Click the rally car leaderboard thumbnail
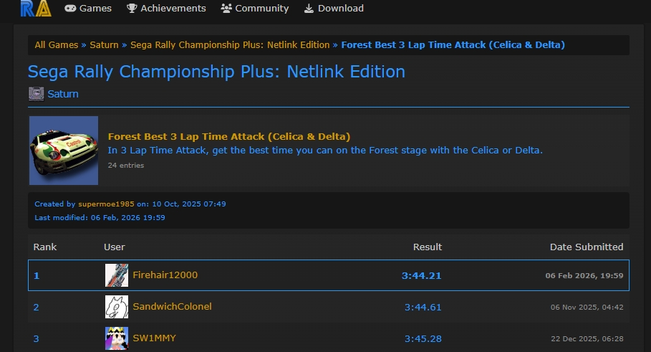The height and width of the screenshot is (352, 651). click(64, 151)
